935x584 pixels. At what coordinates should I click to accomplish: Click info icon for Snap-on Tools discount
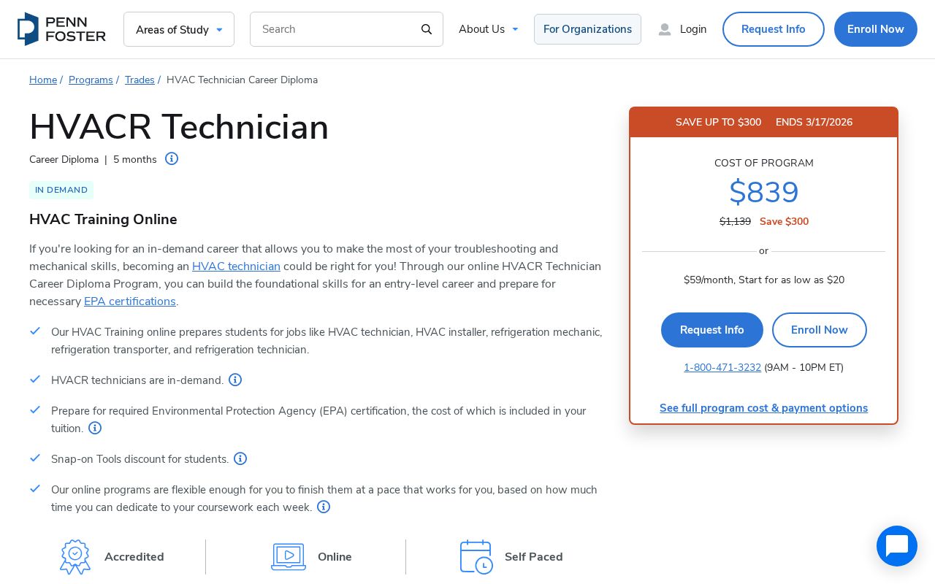tap(240, 458)
